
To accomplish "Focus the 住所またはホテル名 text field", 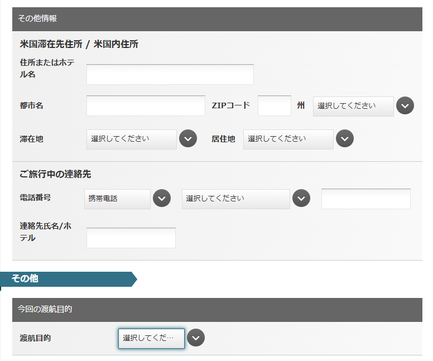I will [x=170, y=75].
